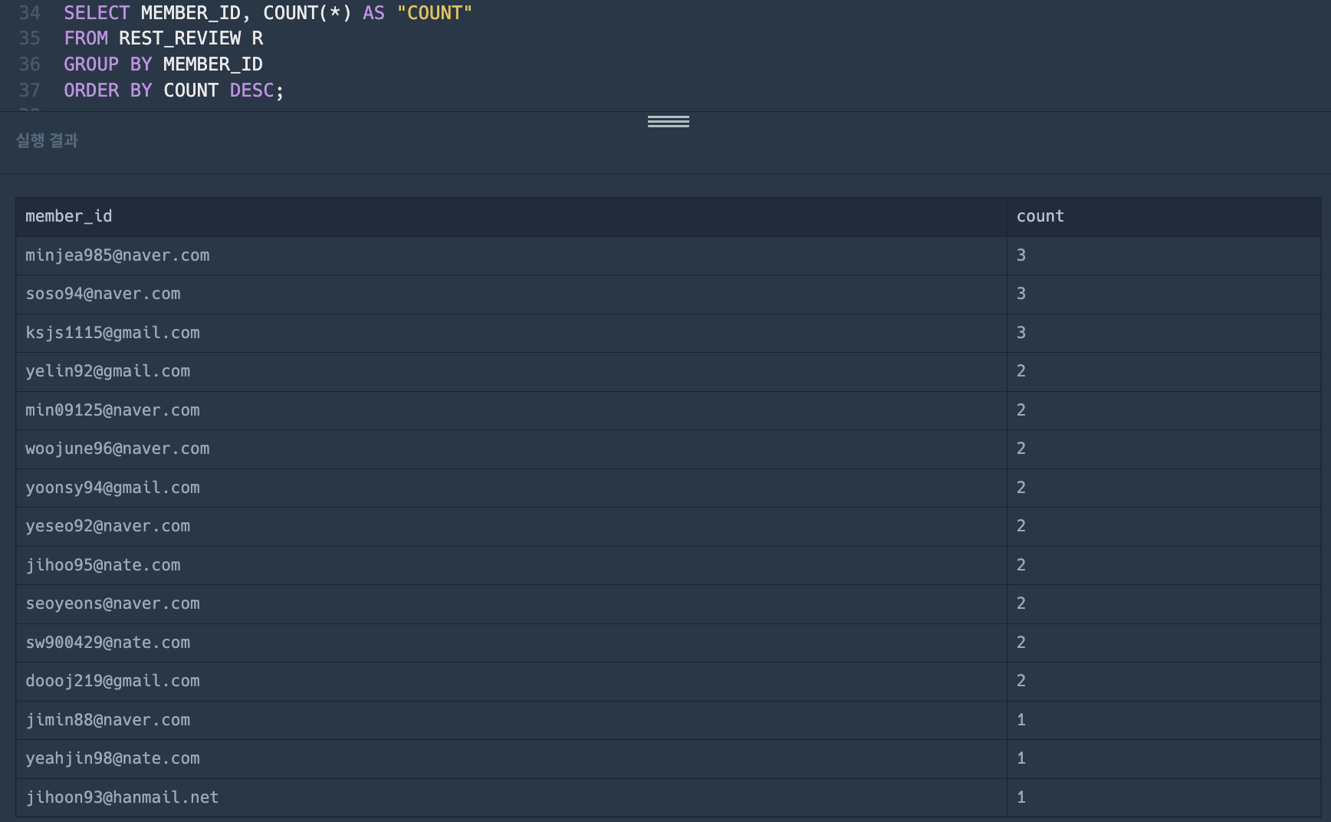Select the minjea985@naver.com cell
Screen dimensions: 1331x822
pos(117,255)
